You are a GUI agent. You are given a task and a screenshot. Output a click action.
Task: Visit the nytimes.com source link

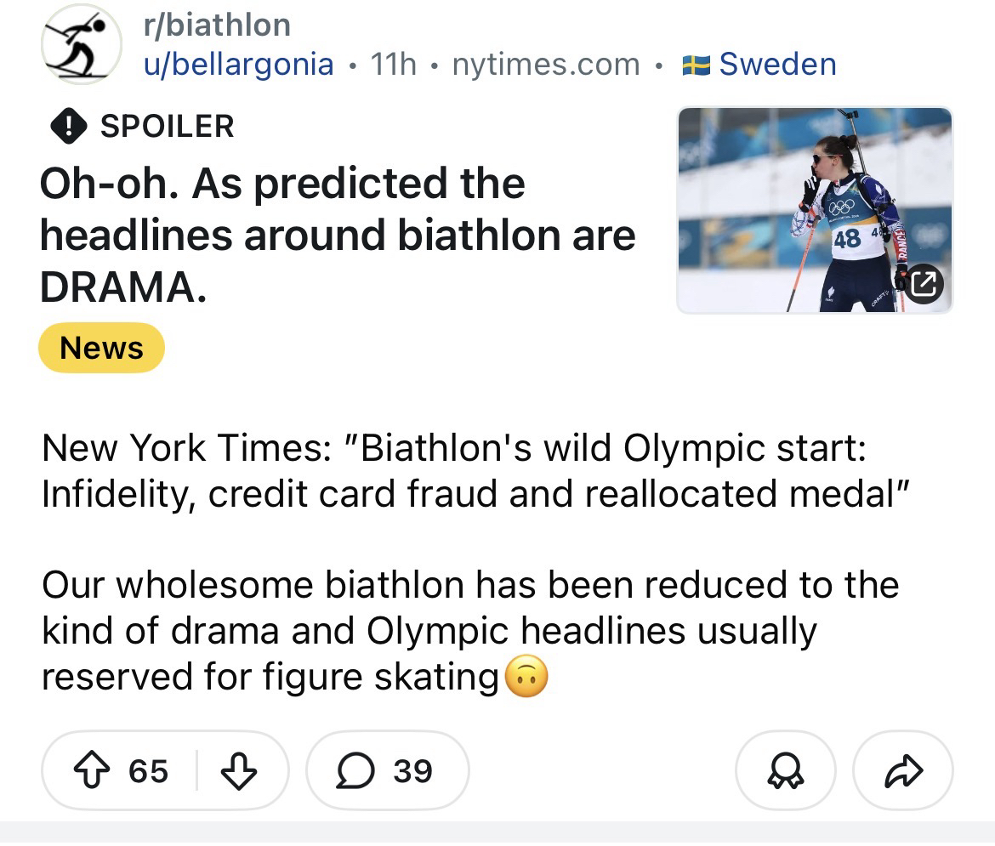[x=546, y=65]
